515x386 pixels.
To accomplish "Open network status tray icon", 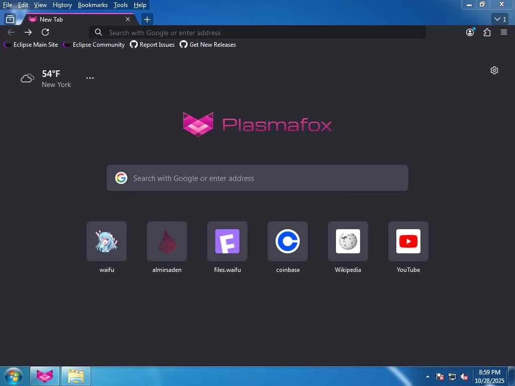I will [x=452, y=376].
